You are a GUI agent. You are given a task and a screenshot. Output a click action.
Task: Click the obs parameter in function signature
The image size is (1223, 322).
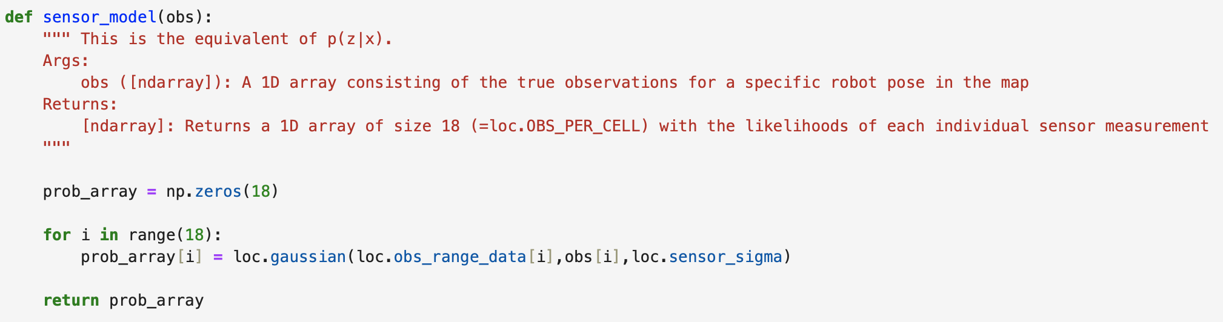180,17
